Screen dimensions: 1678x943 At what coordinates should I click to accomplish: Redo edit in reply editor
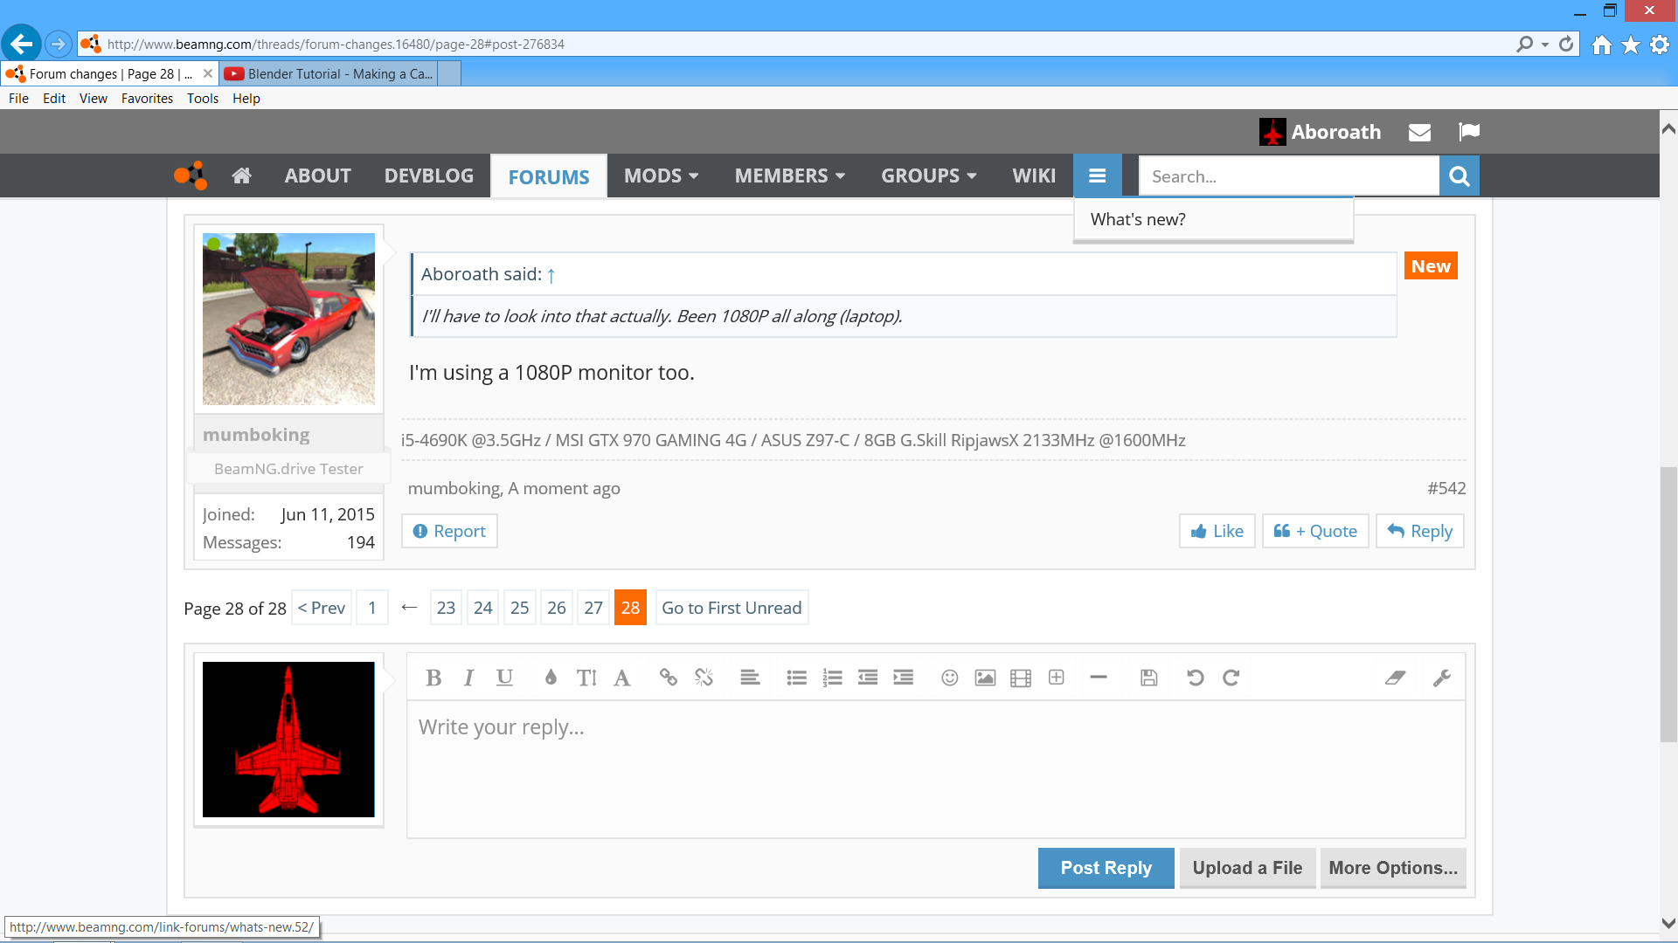click(x=1231, y=678)
